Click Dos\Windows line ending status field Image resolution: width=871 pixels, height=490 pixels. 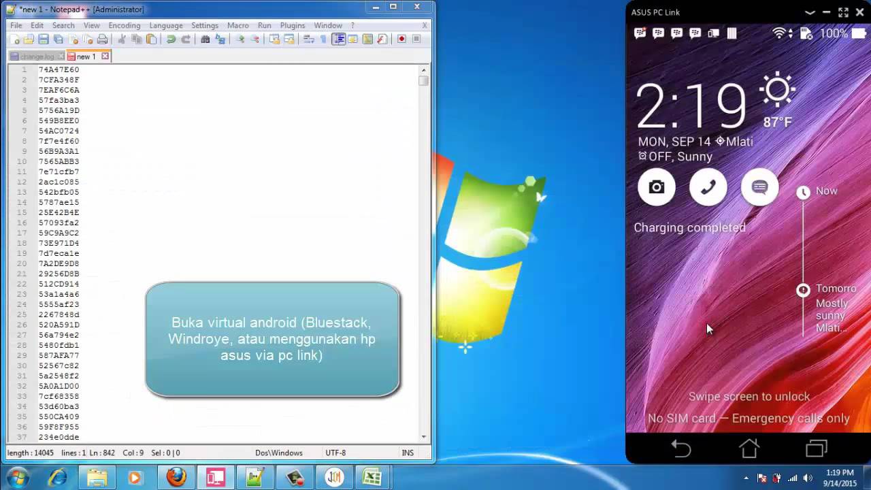(x=278, y=453)
